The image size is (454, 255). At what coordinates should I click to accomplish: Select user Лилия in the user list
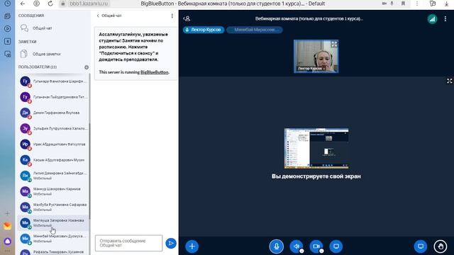53,176
